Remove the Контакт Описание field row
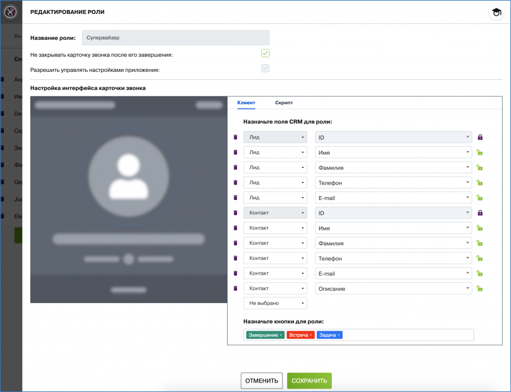Image resolution: width=511 pixels, height=392 pixels. click(x=236, y=288)
